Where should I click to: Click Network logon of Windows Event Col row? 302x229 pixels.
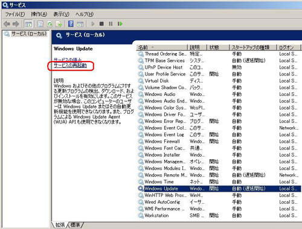[289, 128]
